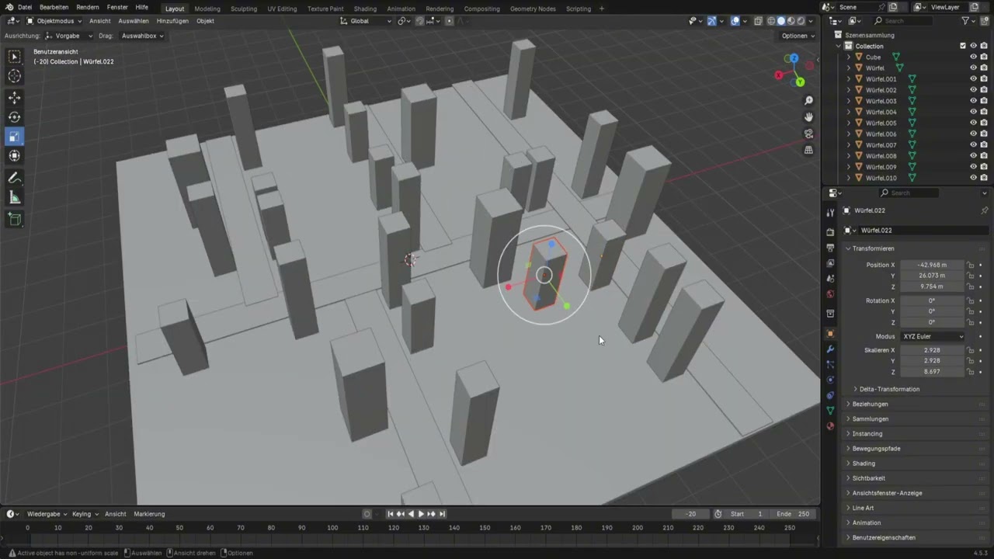
Task: Switch to the Geometry Nodes workspace tab
Action: click(x=533, y=9)
